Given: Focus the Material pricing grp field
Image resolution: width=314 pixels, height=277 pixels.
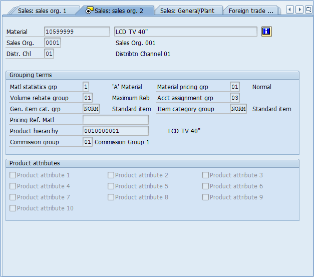Looking at the screenshot, I should coord(235,87).
